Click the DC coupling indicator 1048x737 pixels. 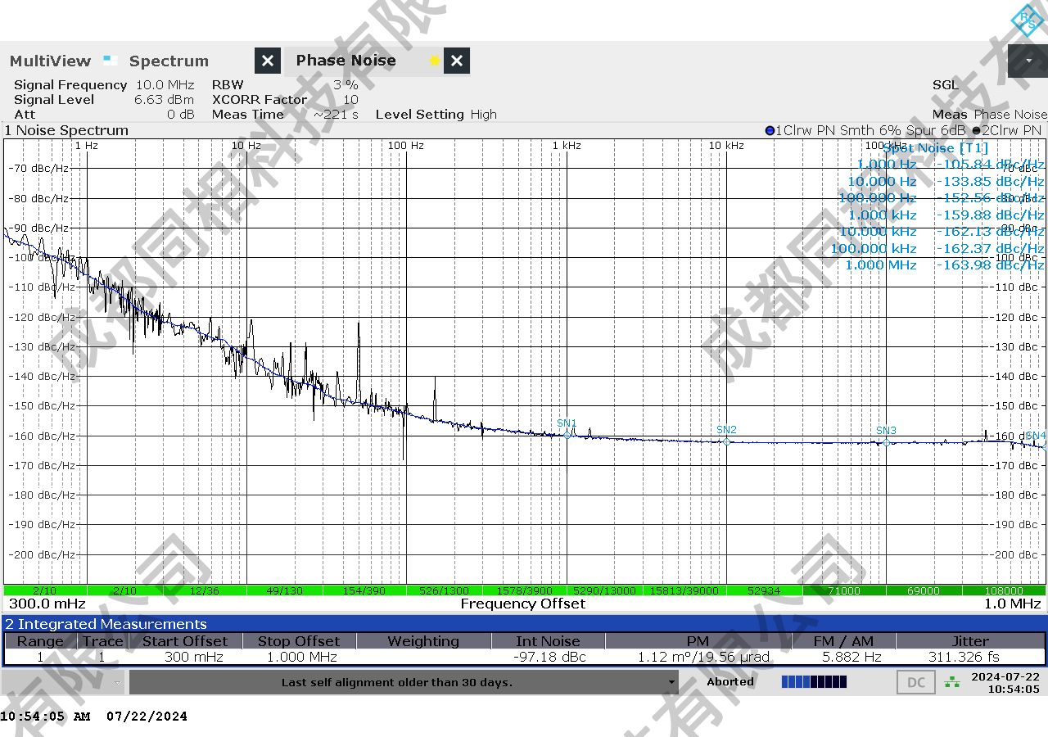point(916,682)
